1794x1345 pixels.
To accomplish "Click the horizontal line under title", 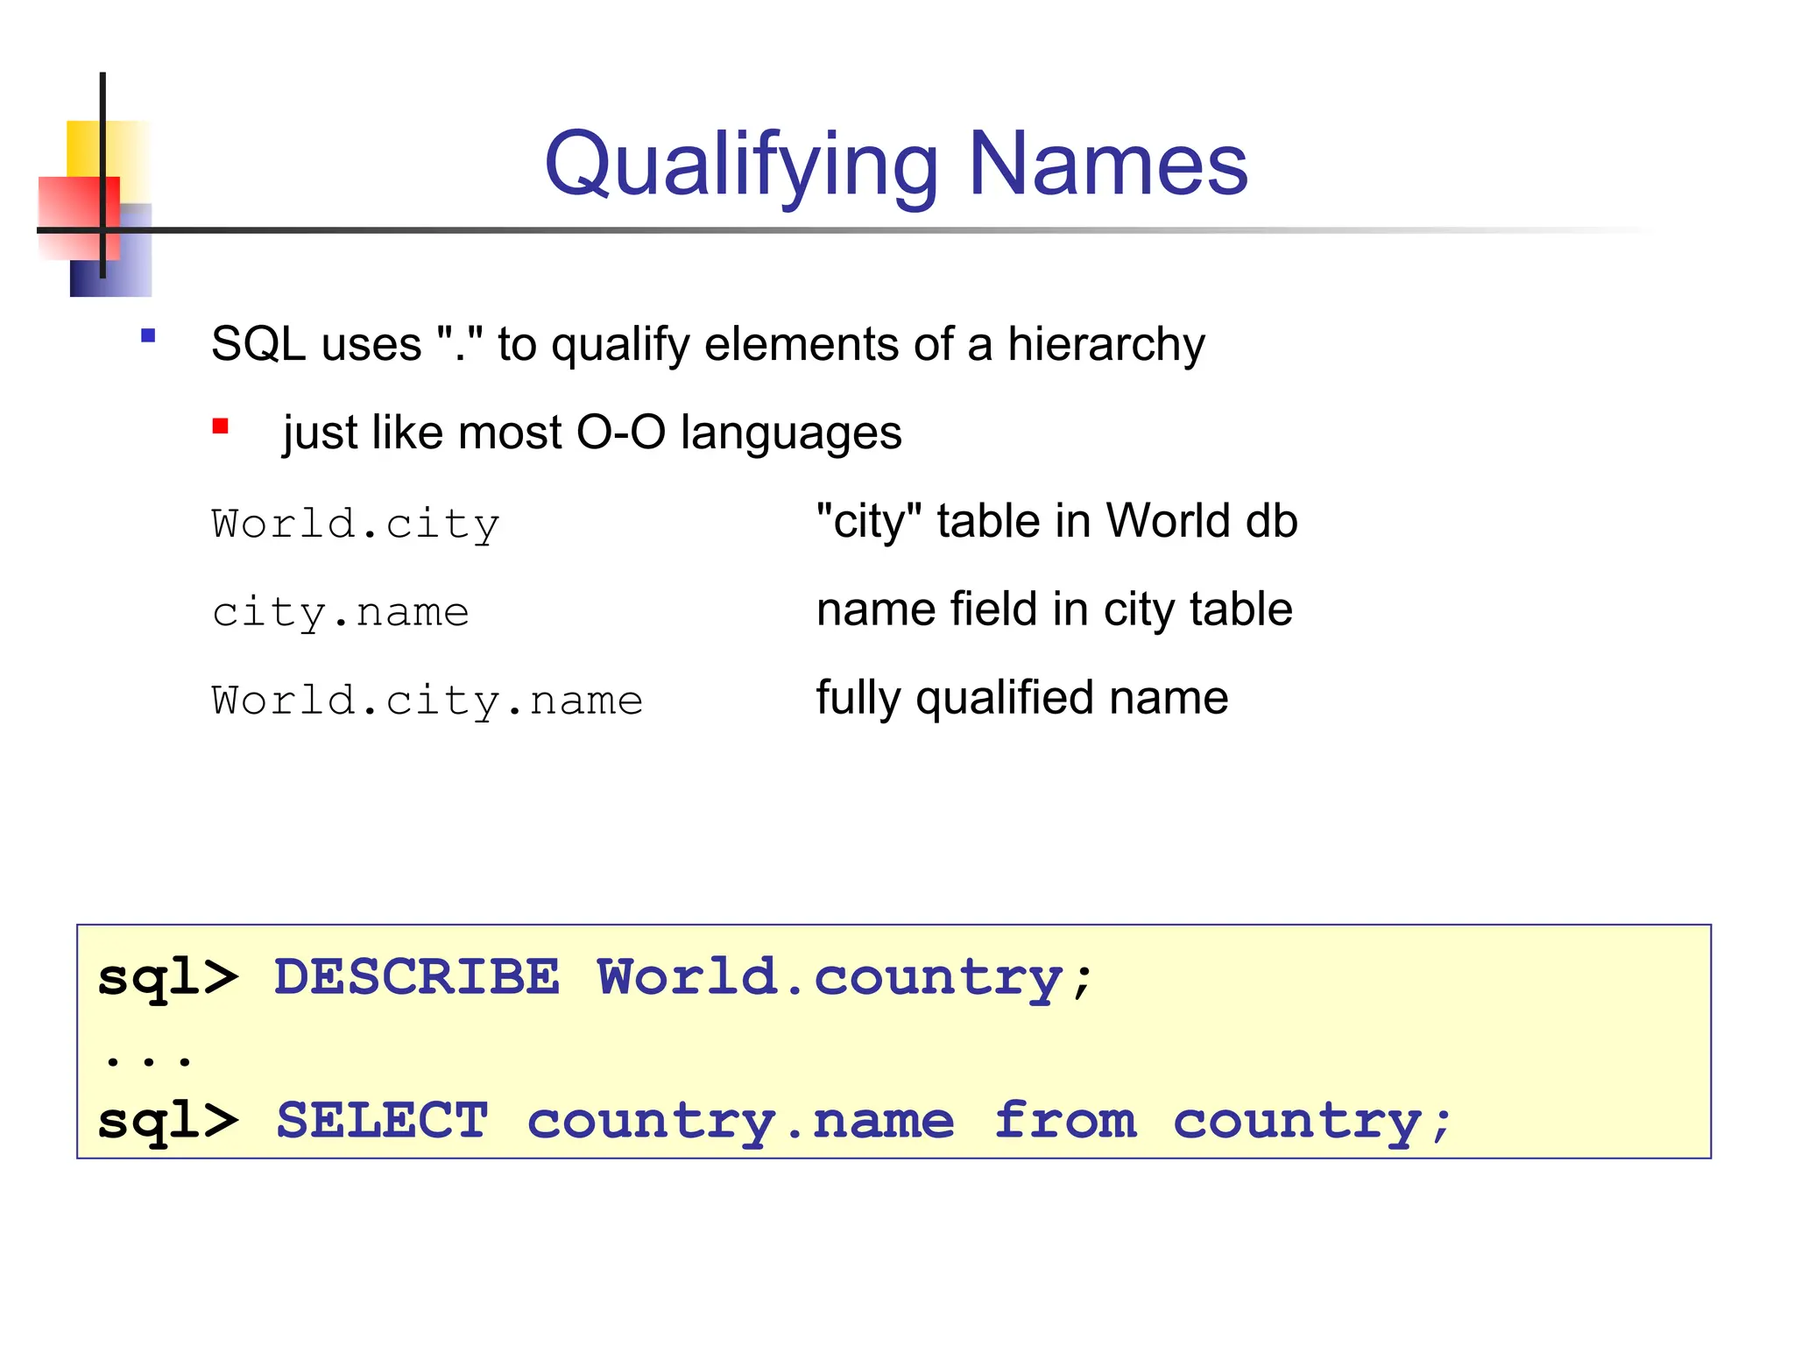I will coord(876,230).
